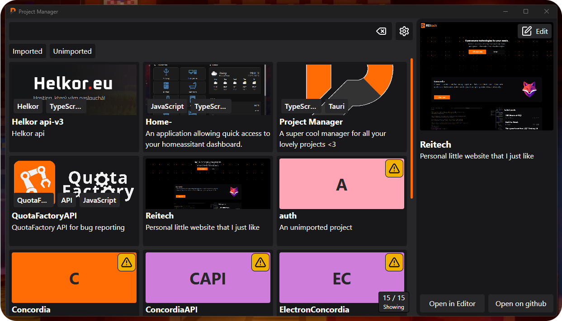Click the warning icon on the Concordia card
This screenshot has height=321, width=562.
126,262
